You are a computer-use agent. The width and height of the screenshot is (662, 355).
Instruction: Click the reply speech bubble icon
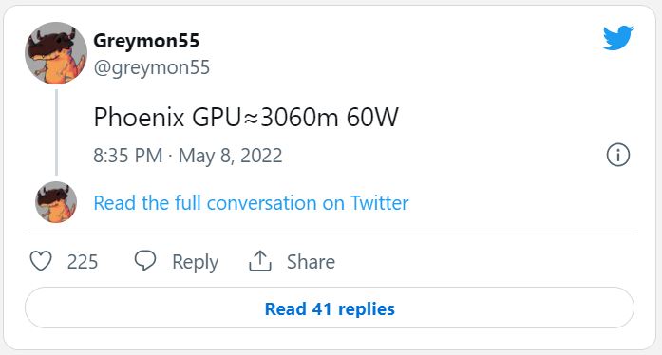[x=145, y=260]
